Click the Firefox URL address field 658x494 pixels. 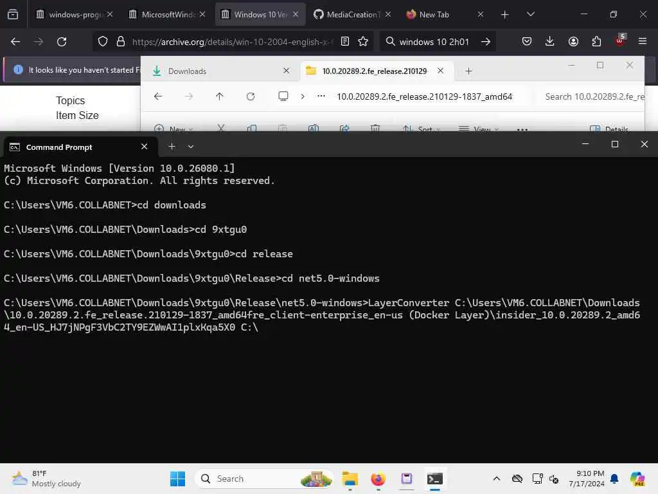(x=232, y=42)
